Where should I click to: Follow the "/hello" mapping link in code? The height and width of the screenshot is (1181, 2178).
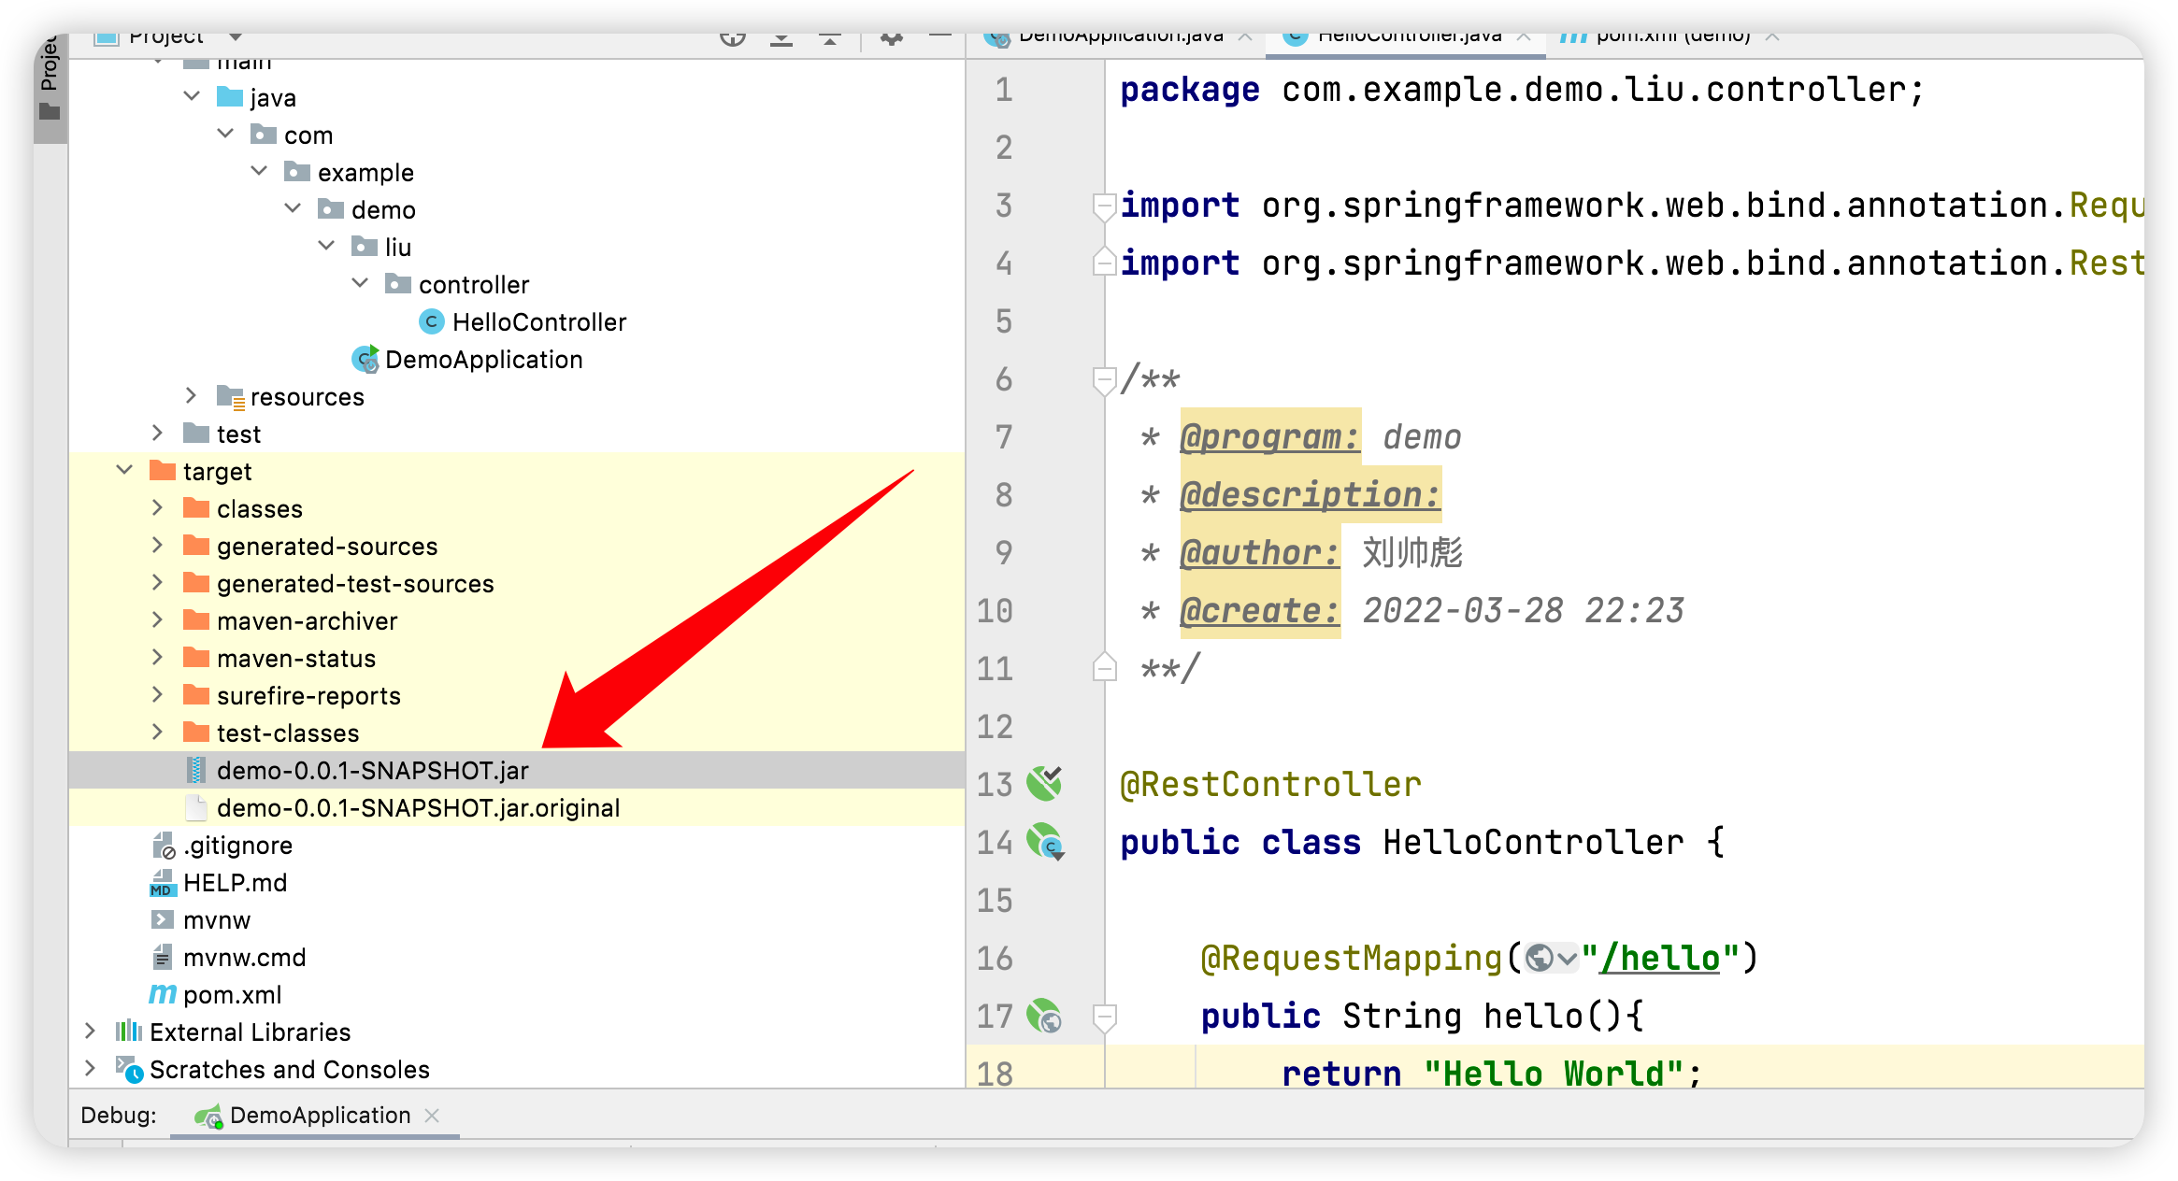click(x=1660, y=958)
